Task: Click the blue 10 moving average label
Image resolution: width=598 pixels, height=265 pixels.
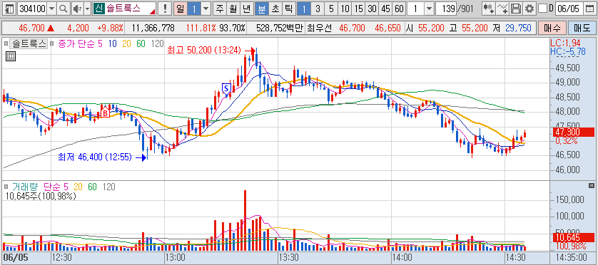Action: [113, 43]
